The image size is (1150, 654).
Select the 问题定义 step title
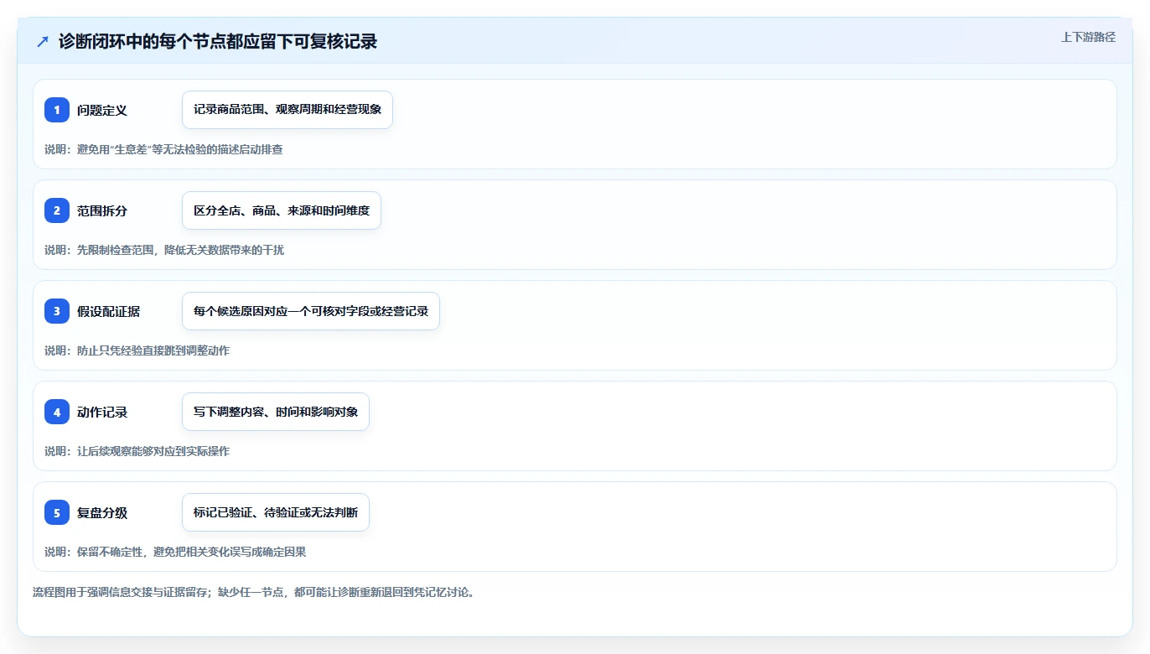tap(102, 110)
